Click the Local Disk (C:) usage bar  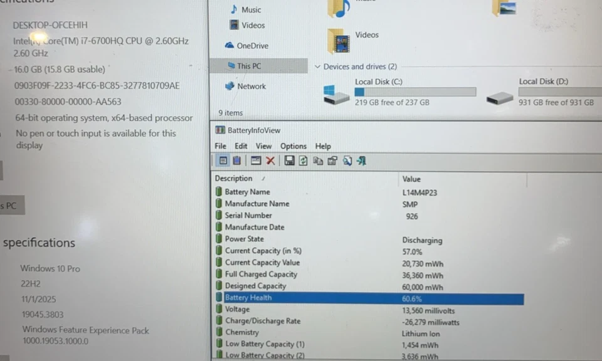pos(415,92)
